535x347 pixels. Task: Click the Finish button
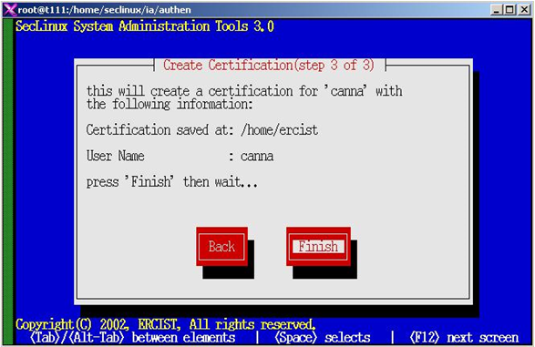click(x=318, y=246)
